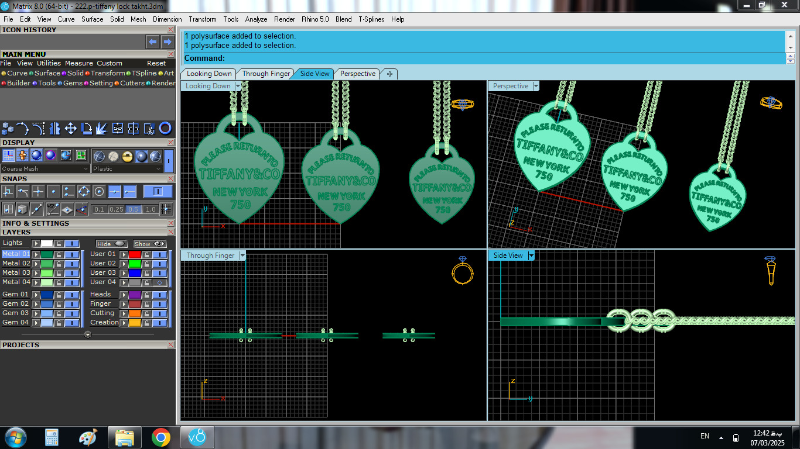Click the circle center snap icon
Screen dimensions: 800x449
99,191
